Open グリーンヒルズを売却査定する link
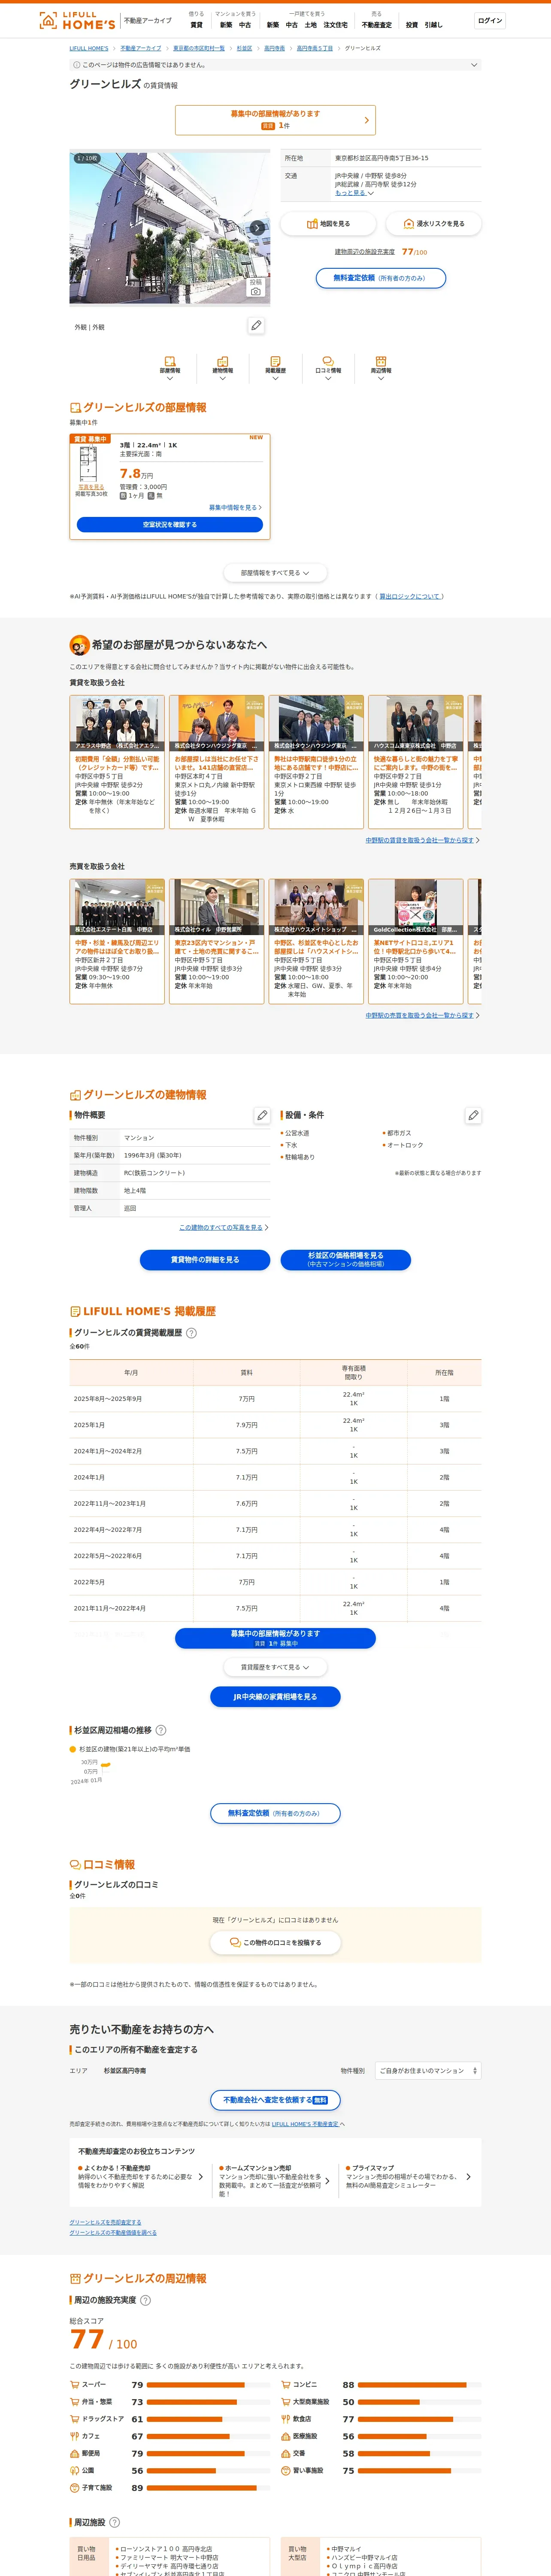Screen dimensions: 551x2576 click(x=105, y=2222)
